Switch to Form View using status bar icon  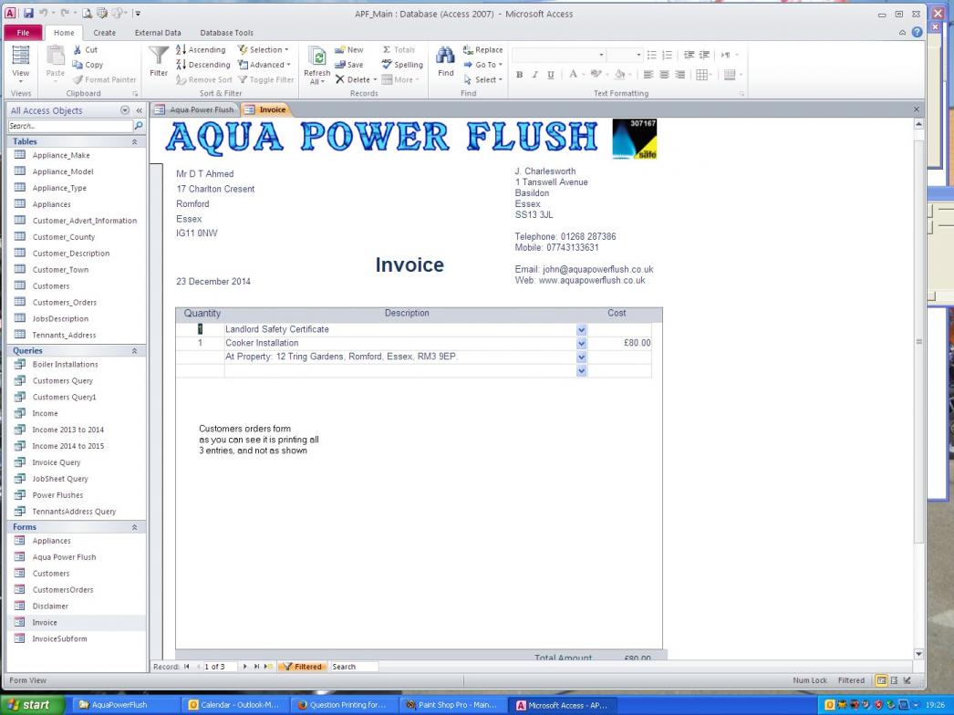880,680
